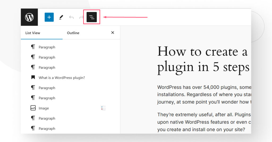Switch to the Outline tab
272x142 pixels.
[x=73, y=33]
